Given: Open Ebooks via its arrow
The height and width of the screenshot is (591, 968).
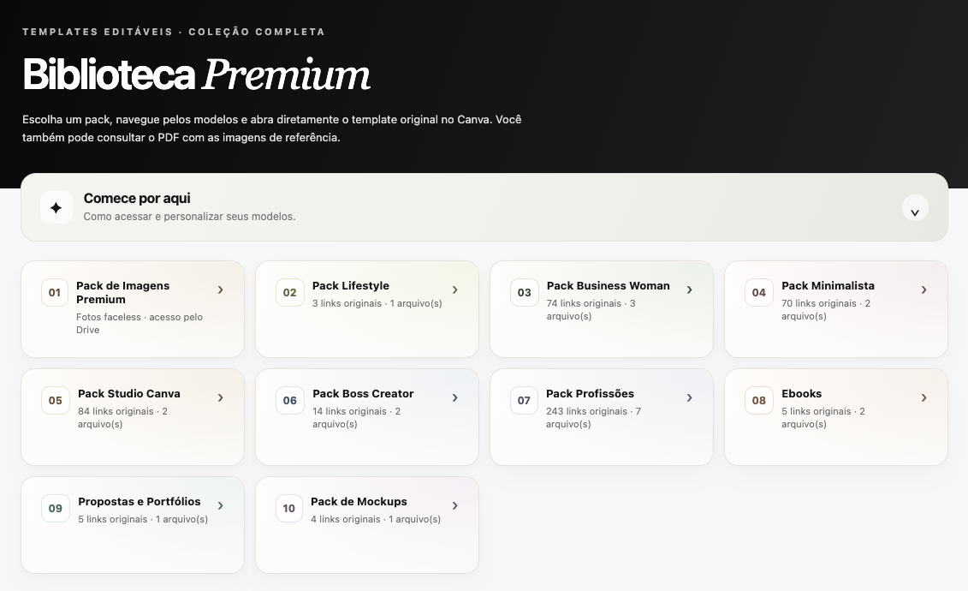Looking at the screenshot, I should click(924, 397).
